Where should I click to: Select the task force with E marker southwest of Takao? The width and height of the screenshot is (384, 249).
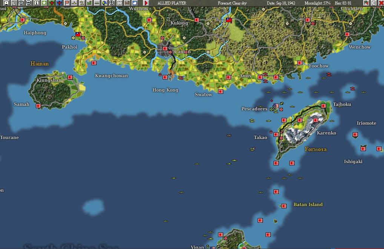click(252, 149)
